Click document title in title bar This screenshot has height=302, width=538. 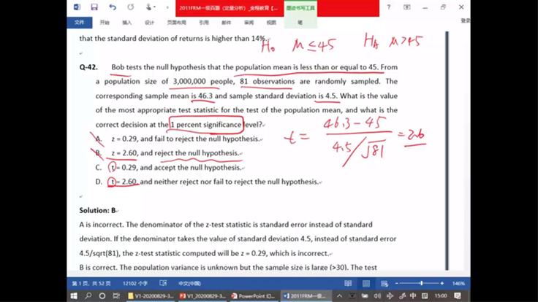click(x=229, y=8)
